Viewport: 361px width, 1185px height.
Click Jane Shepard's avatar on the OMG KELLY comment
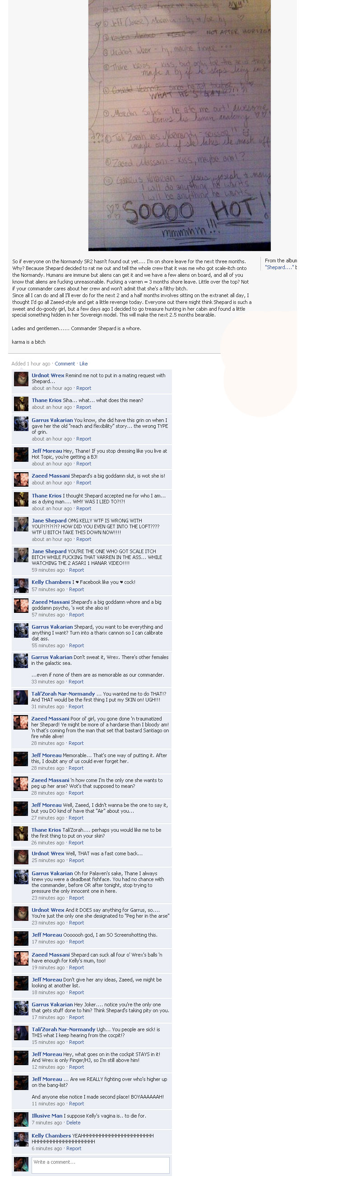pyautogui.click(x=21, y=524)
